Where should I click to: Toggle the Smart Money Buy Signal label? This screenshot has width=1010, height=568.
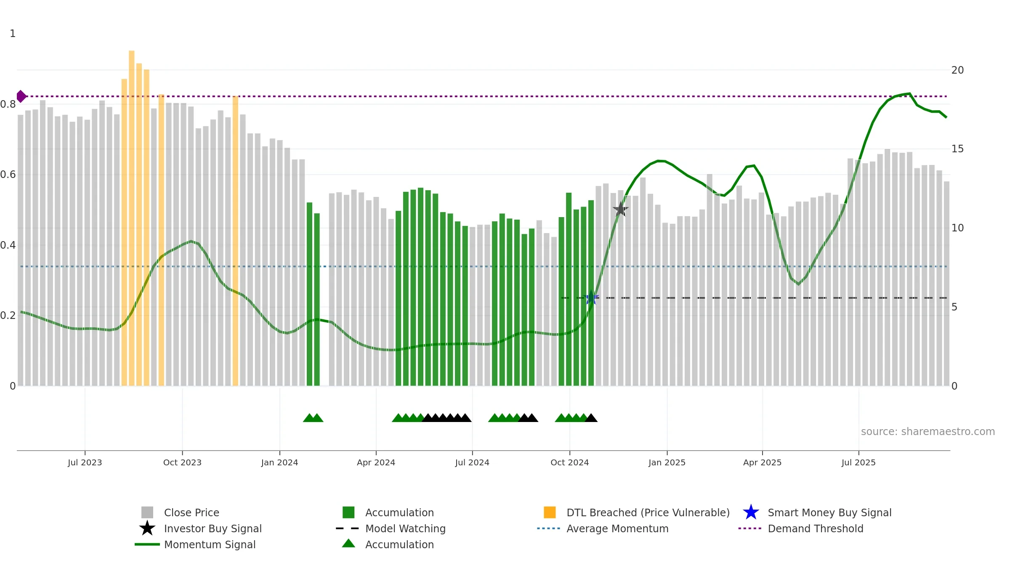tap(829, 512)
